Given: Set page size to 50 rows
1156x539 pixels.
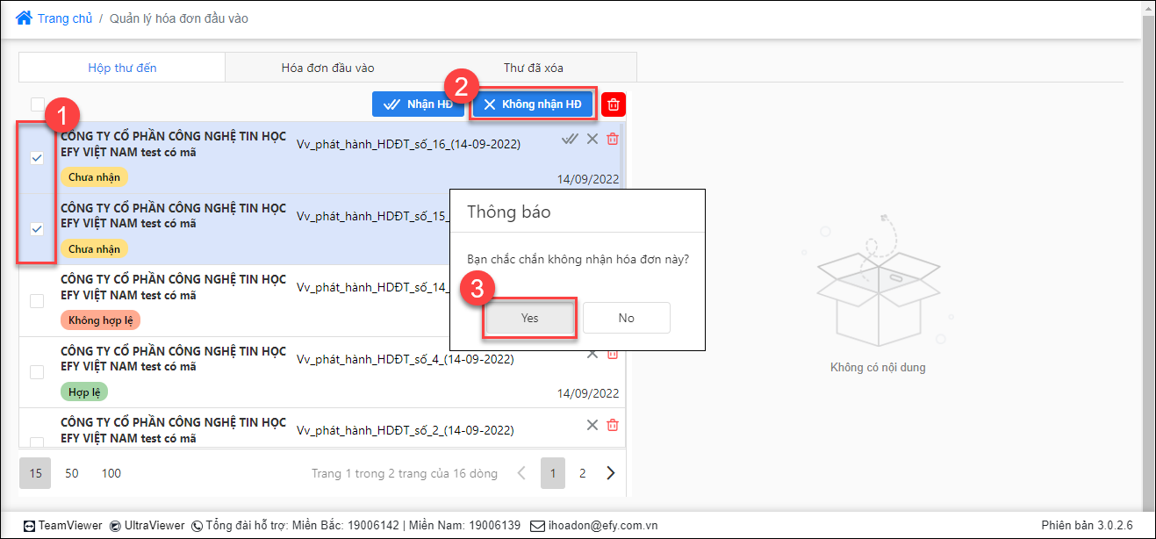Looking at the screenshot, I should click(72, 473).
